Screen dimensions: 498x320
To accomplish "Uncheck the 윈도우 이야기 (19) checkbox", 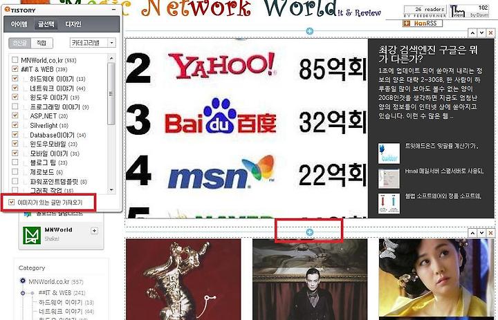I will 15,97.
